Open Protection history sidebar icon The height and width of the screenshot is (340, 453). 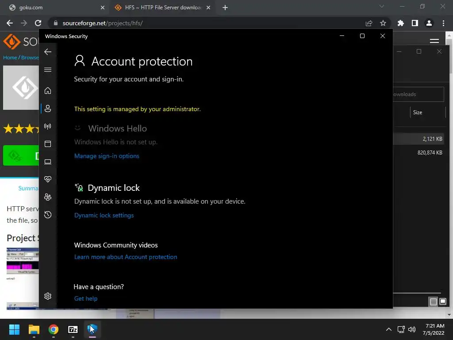coord(48,215)
